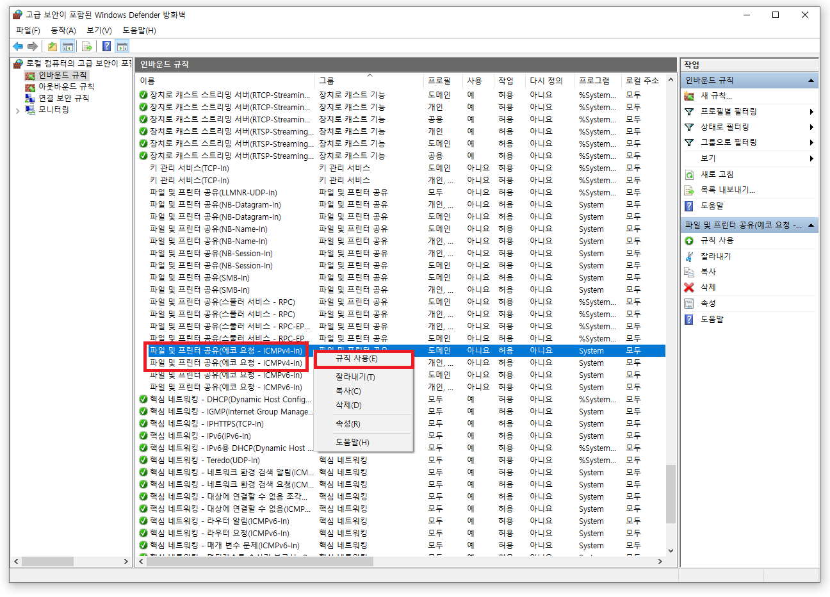Sort by the 그룹 column header
This screenshot has width=830, height=597.
click(x=370, y=81)
